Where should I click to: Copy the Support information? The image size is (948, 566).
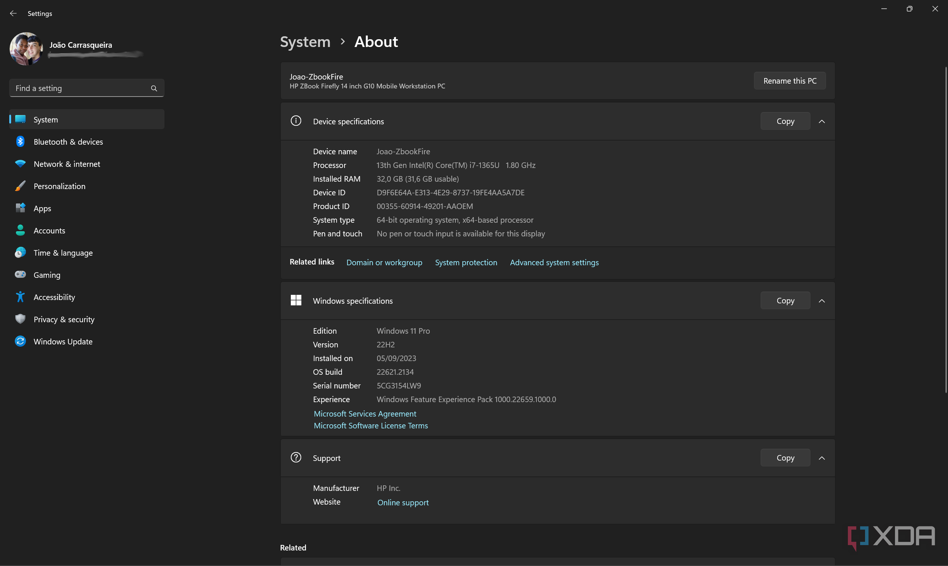(x=785, y=458)
